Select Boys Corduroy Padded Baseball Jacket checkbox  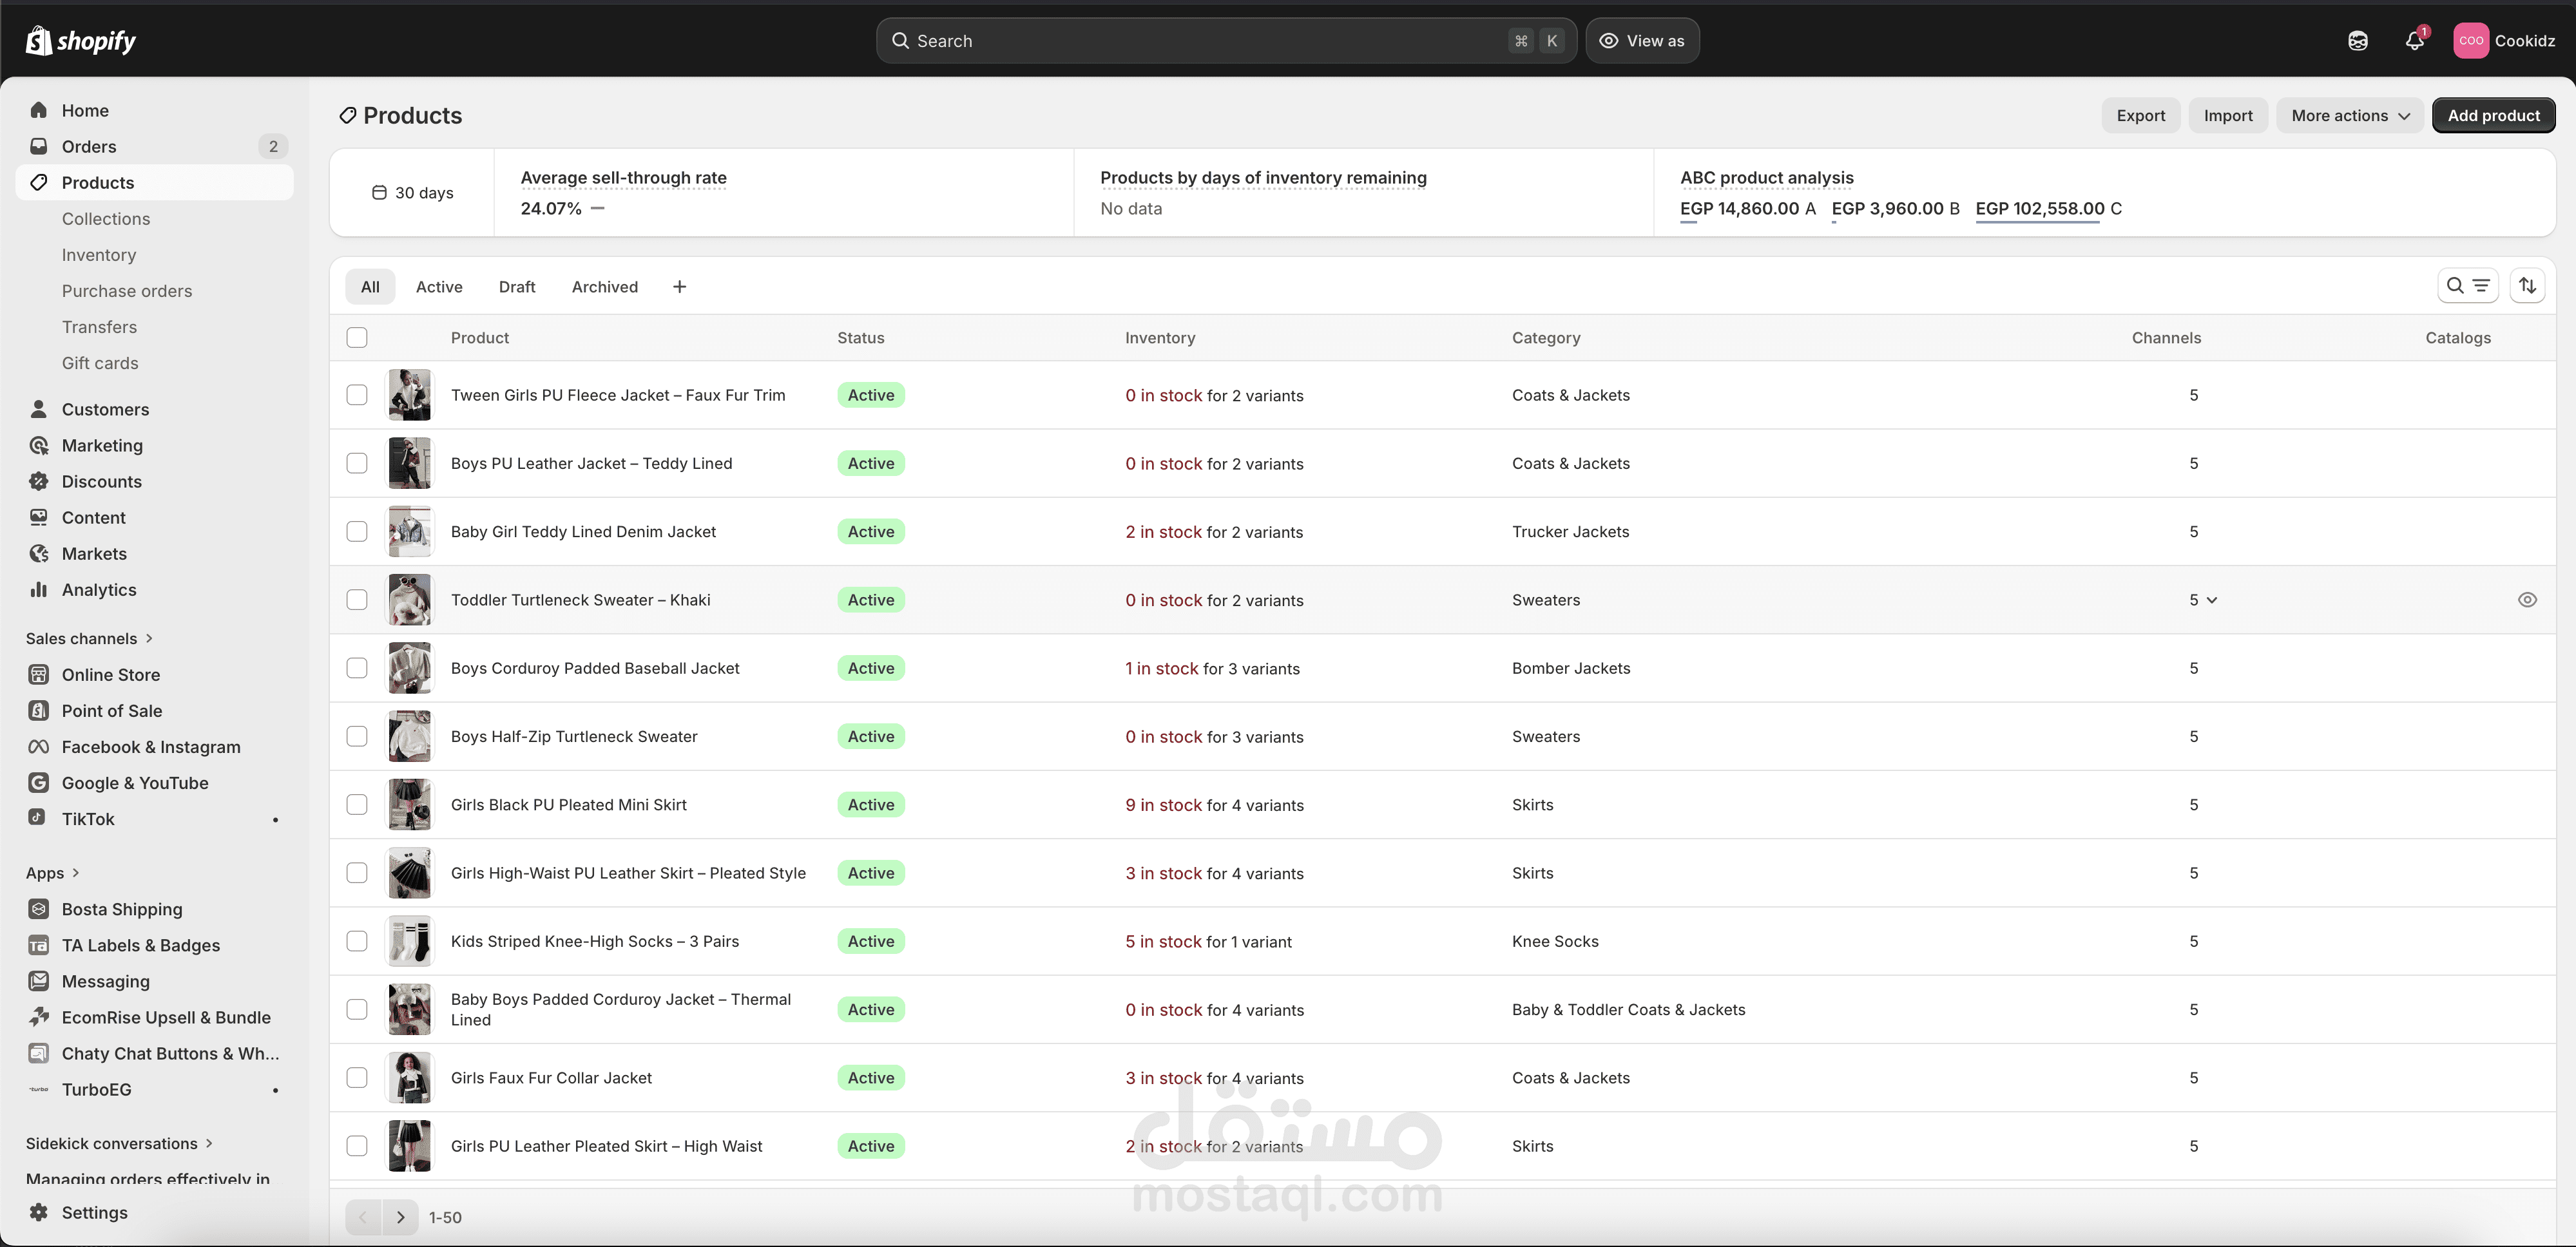[357, 668]
